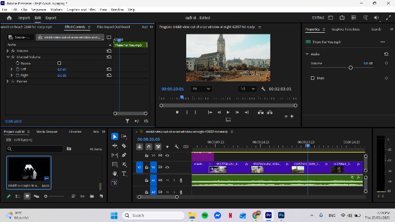Click the project search folder icon
This screenshot has height=222, width=395.
point(69,149)
